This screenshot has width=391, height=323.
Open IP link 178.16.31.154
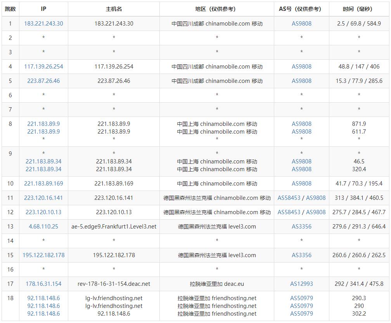[43, 284]
